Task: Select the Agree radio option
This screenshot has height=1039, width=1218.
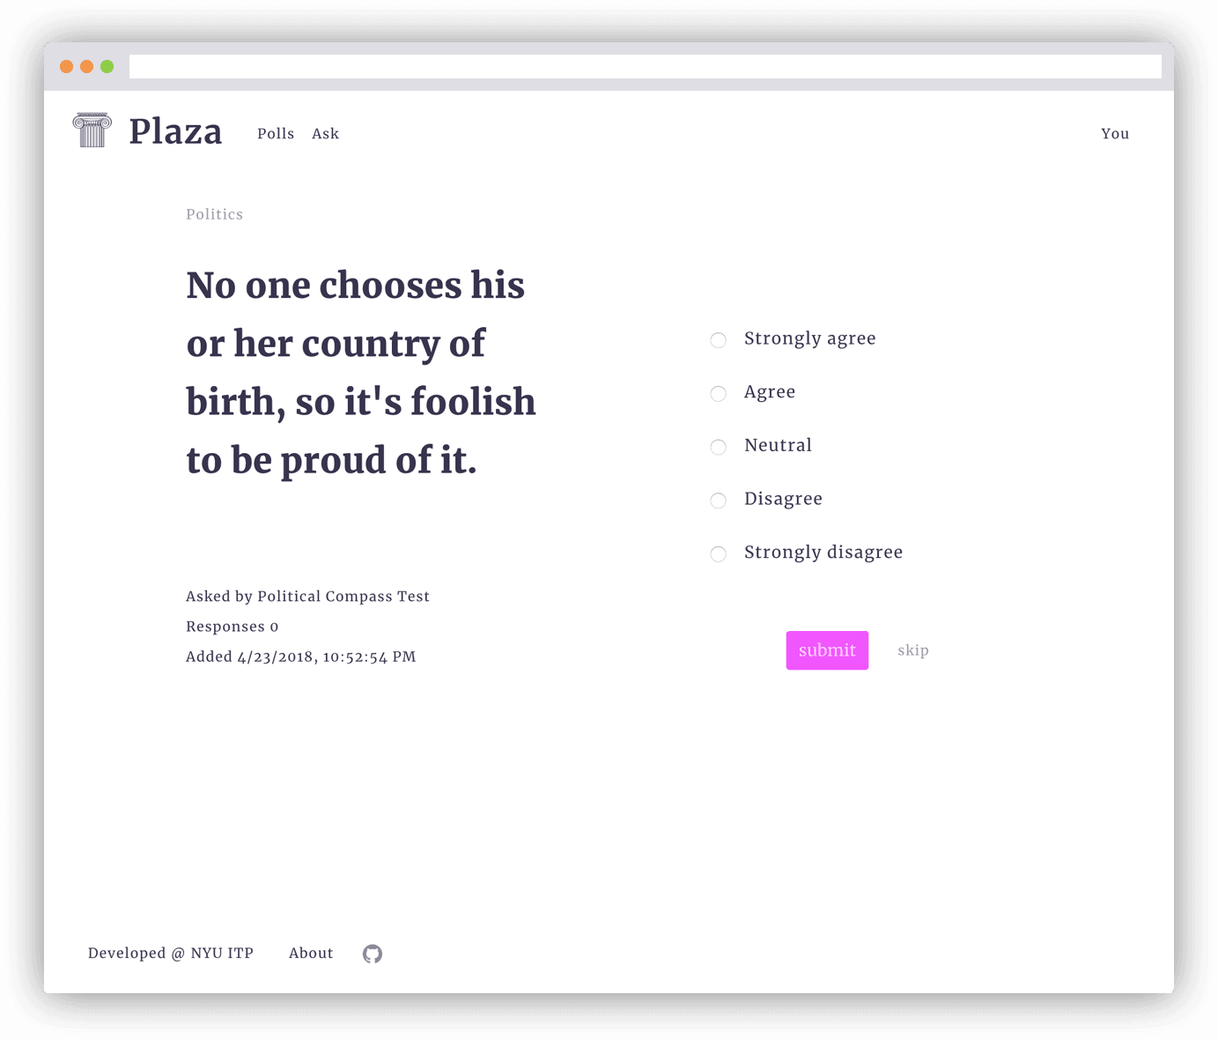Action: click(x=719, y=393)
